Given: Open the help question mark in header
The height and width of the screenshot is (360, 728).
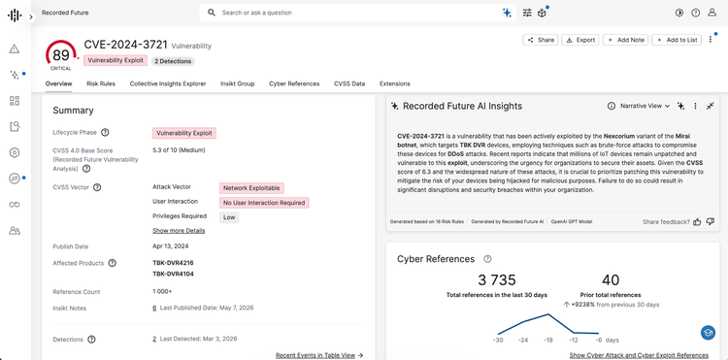Looking at the screenshot, I should coord(696,13).
